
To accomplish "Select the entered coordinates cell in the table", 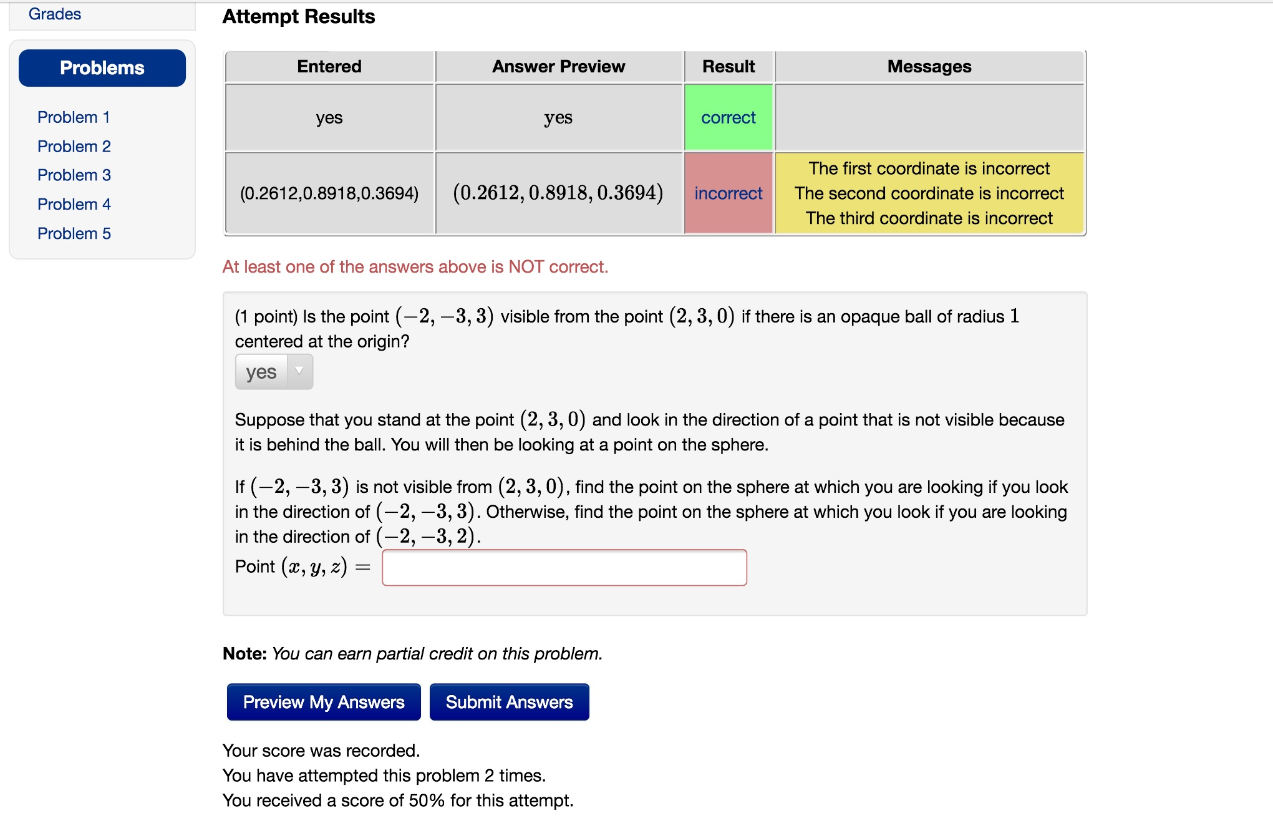I will pos(329,193).
